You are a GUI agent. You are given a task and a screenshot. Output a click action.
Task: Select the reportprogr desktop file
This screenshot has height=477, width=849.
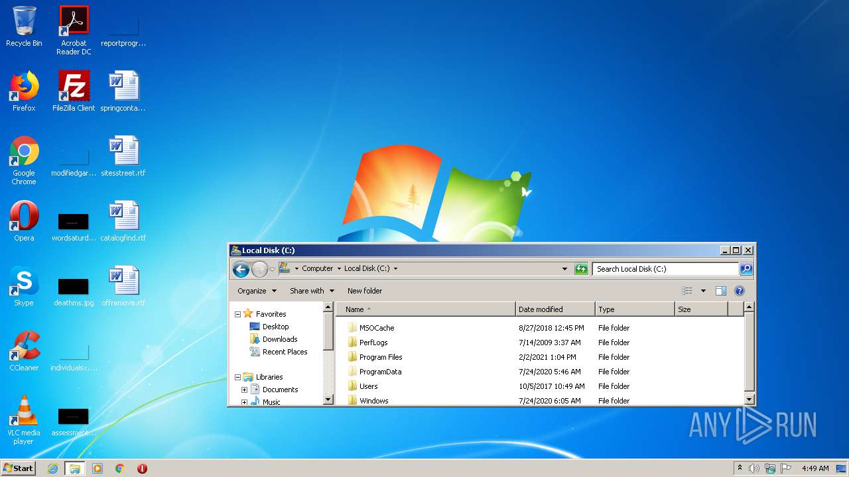123,30
